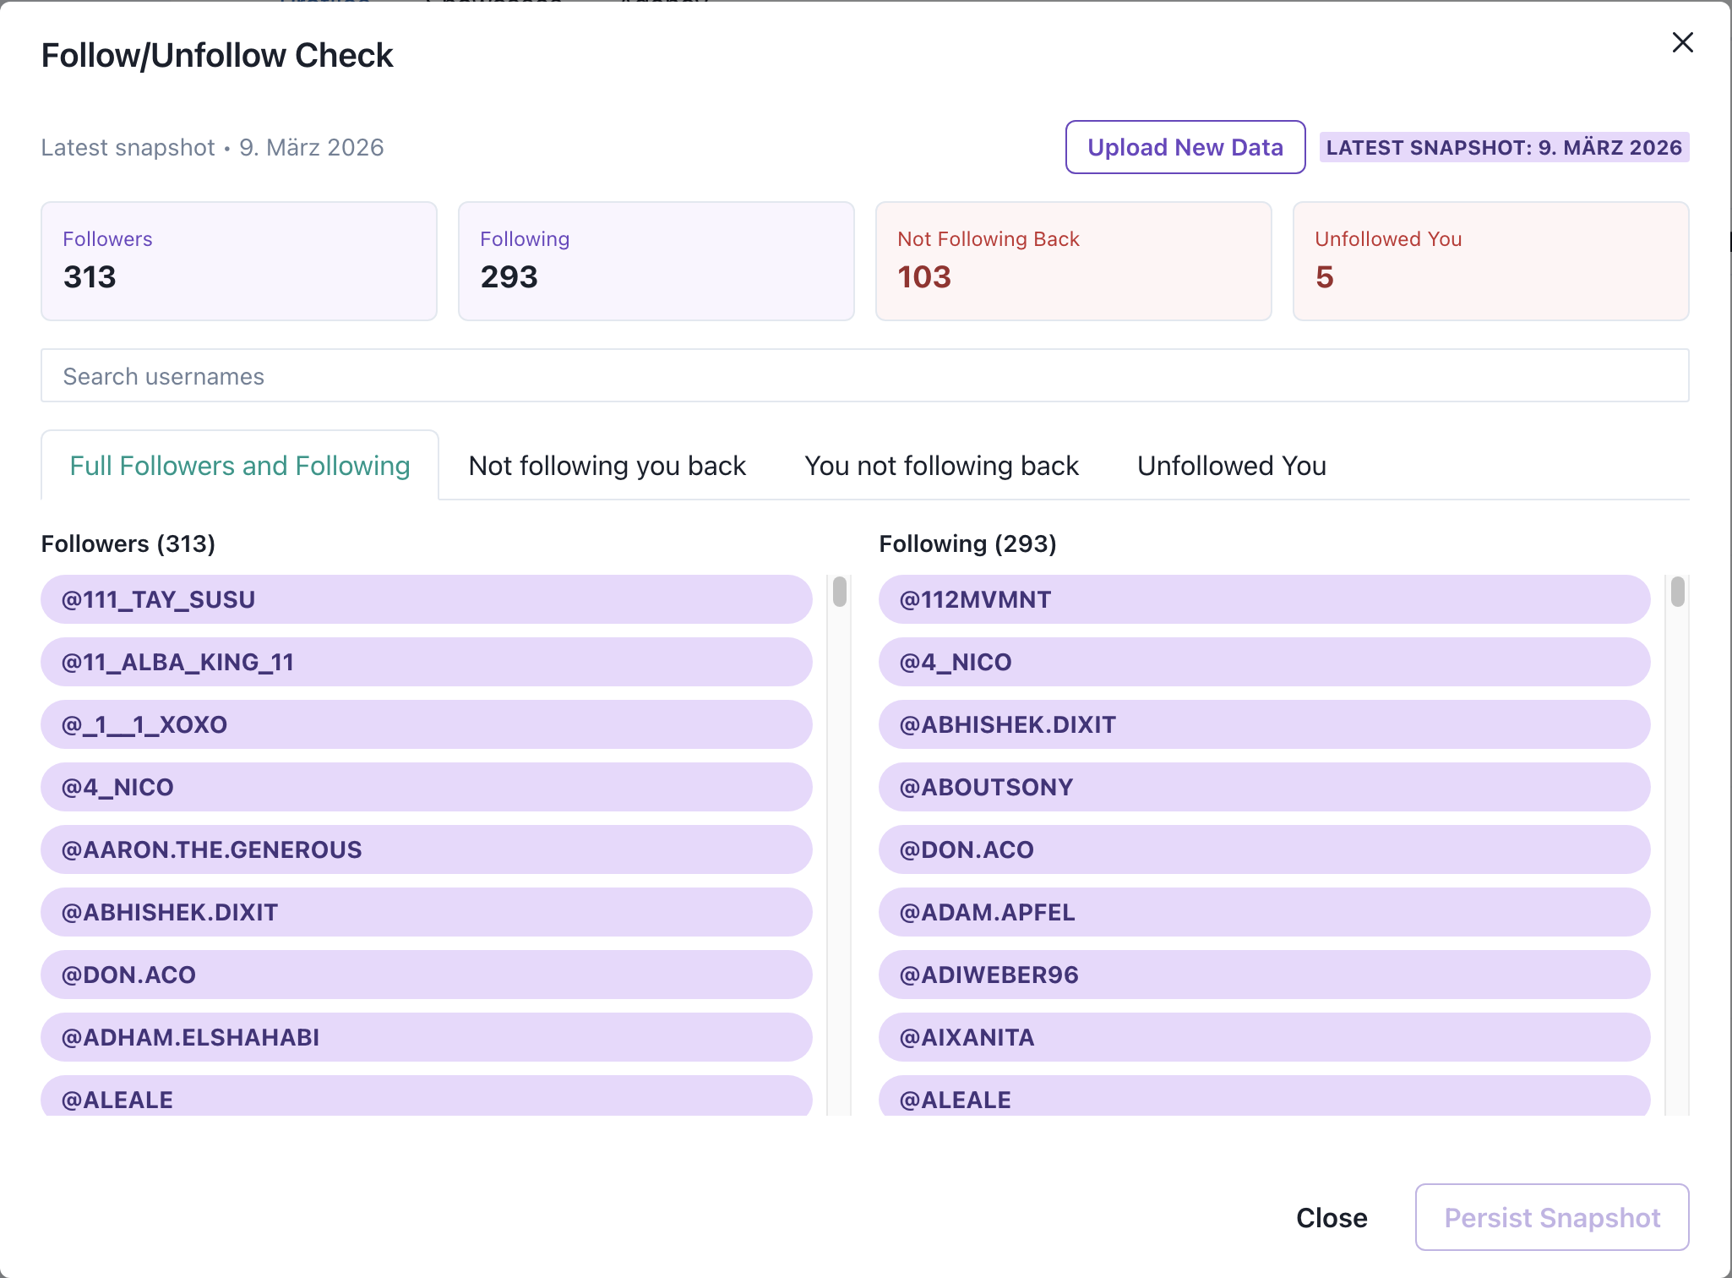Select @ADAM.APFEL in Following
Viewport: 1732px width, 1278px height.
pyautogui.click(x=1264, y=912)
